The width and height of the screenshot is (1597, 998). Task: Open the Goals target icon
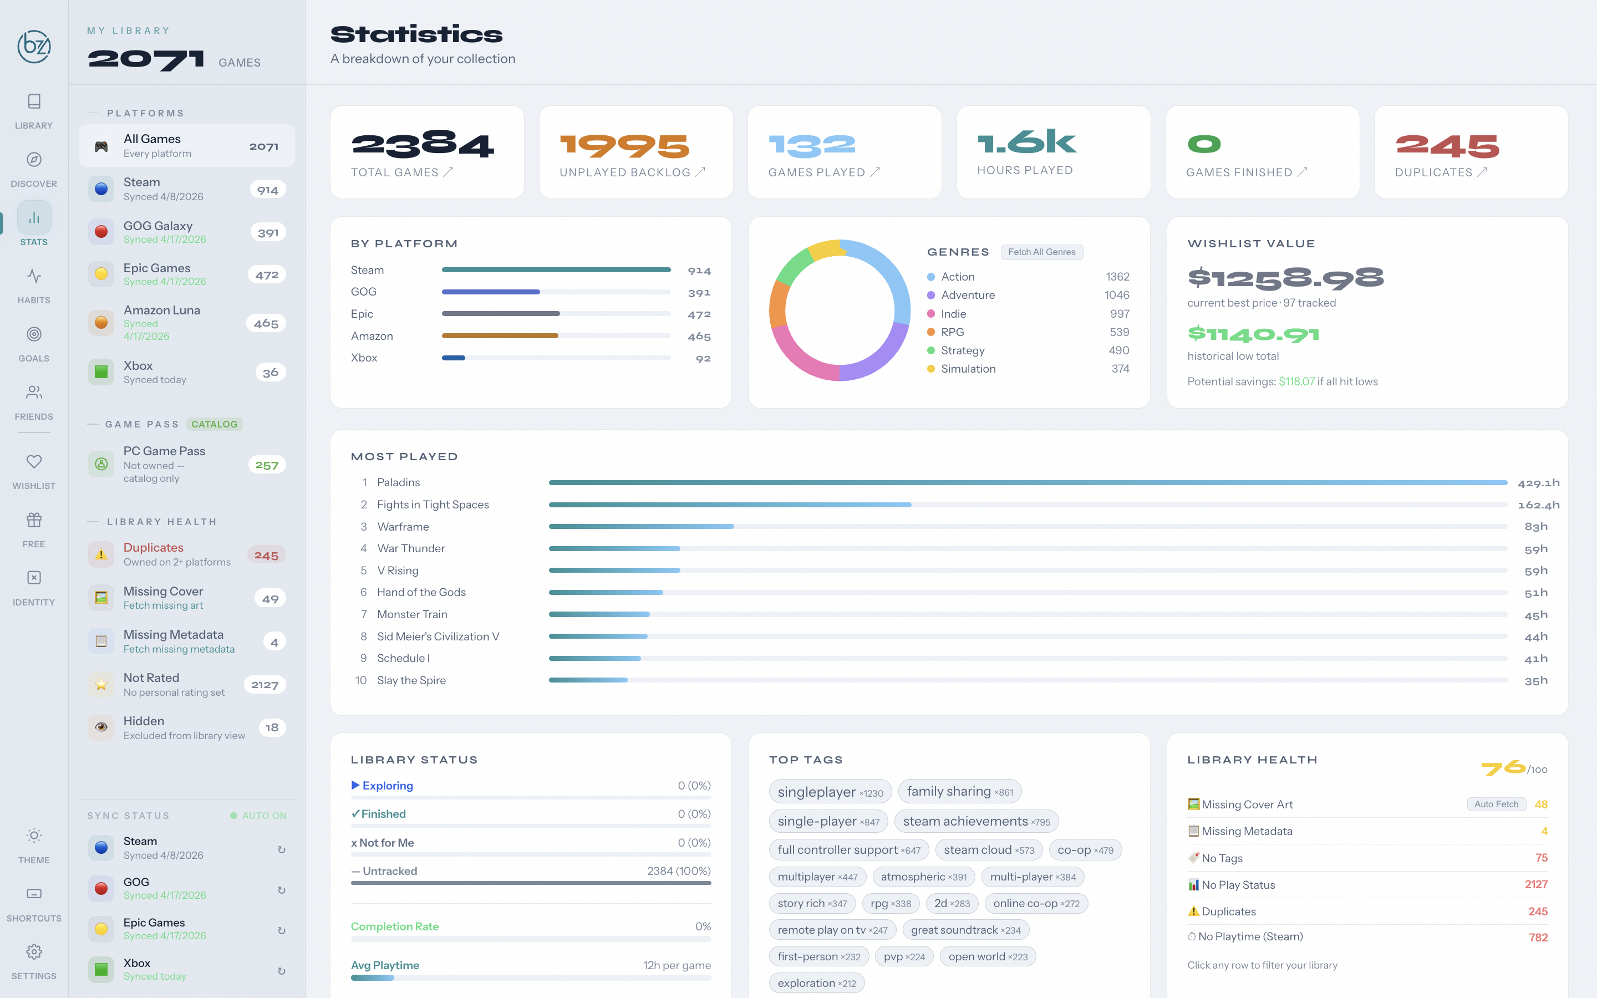click(x=34, y=334)
